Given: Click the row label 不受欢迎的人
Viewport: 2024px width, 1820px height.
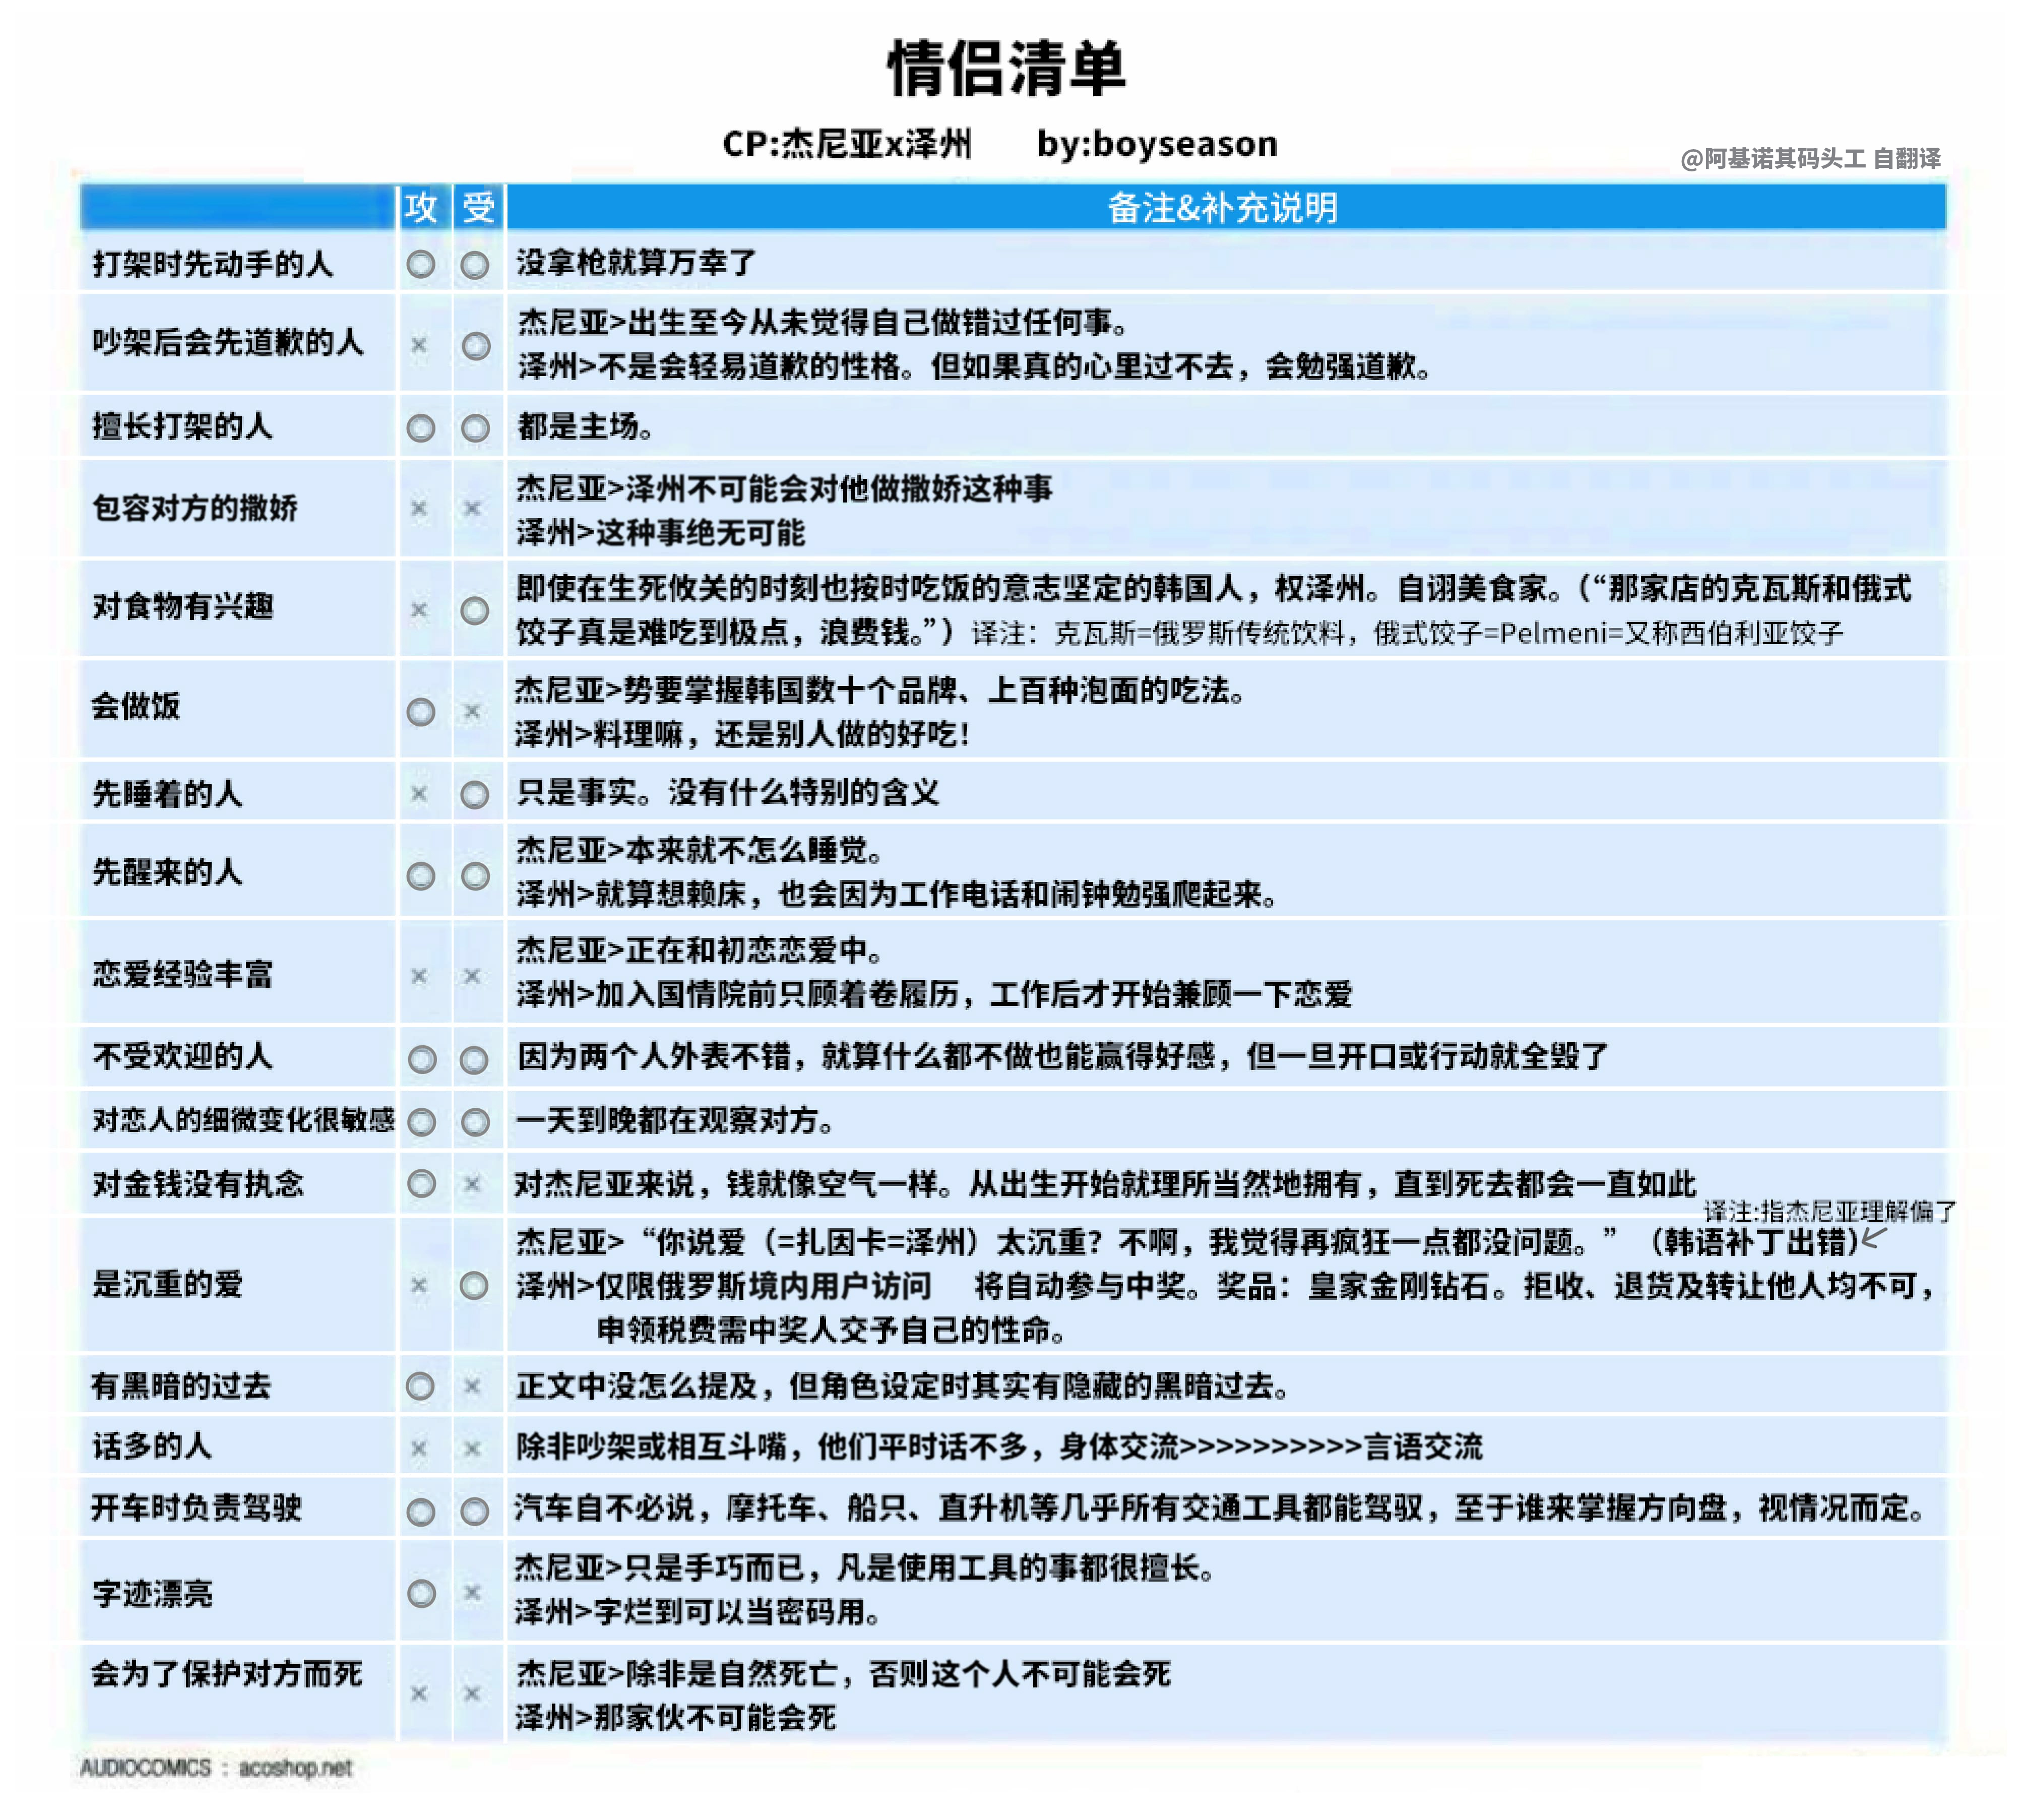Looking at the screenshot, I should point(182,1056).
